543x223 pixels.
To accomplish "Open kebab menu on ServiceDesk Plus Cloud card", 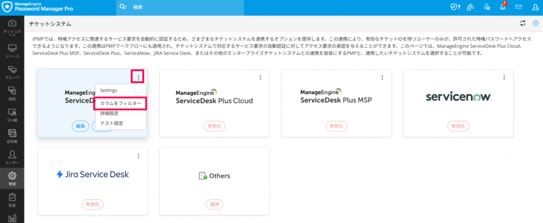I will pyautogui.click(x=260, y=77).
